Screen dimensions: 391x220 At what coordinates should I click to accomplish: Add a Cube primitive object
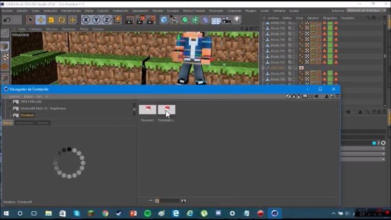pos(164,20)
